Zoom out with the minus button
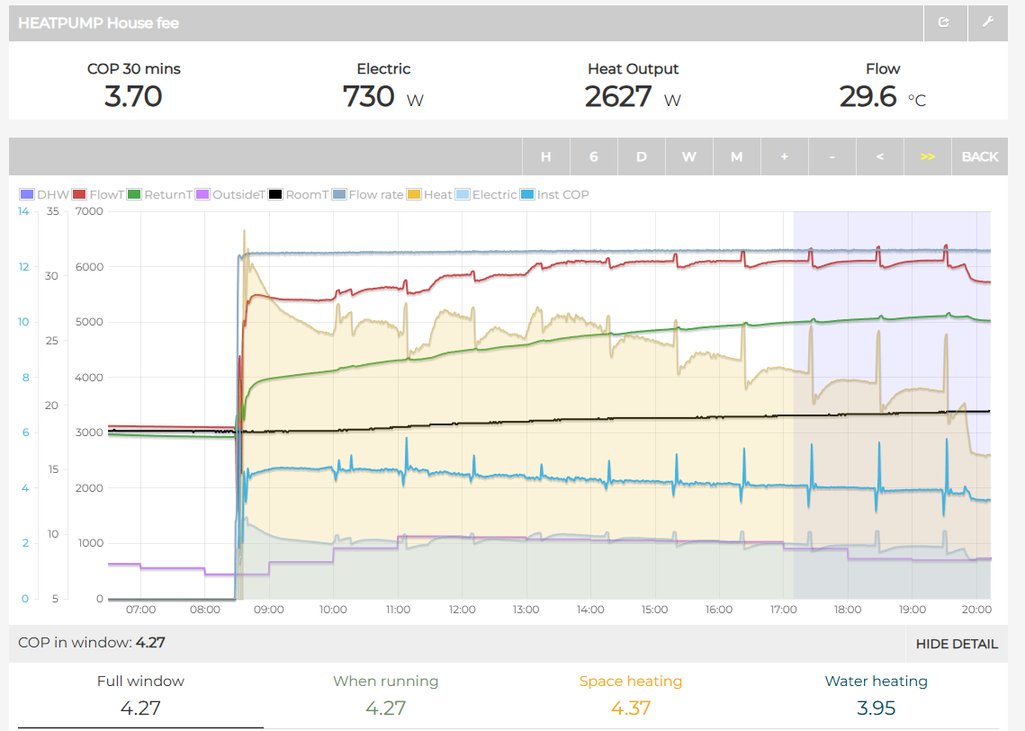Viewport: 1025px width, 731px height. click(x=832, y=156)
